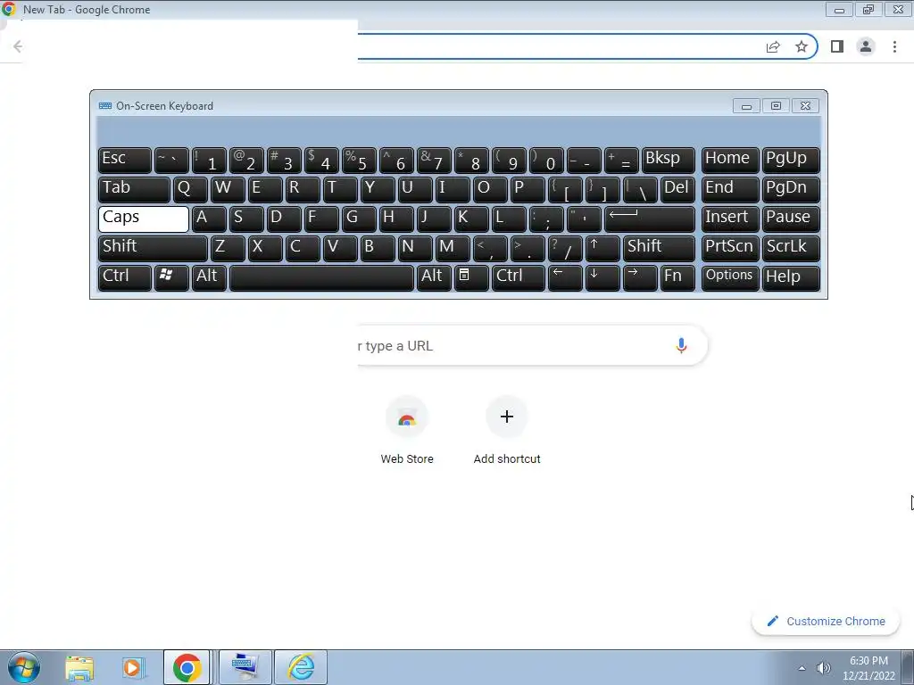Open the Windows Start button

[22, 667]
